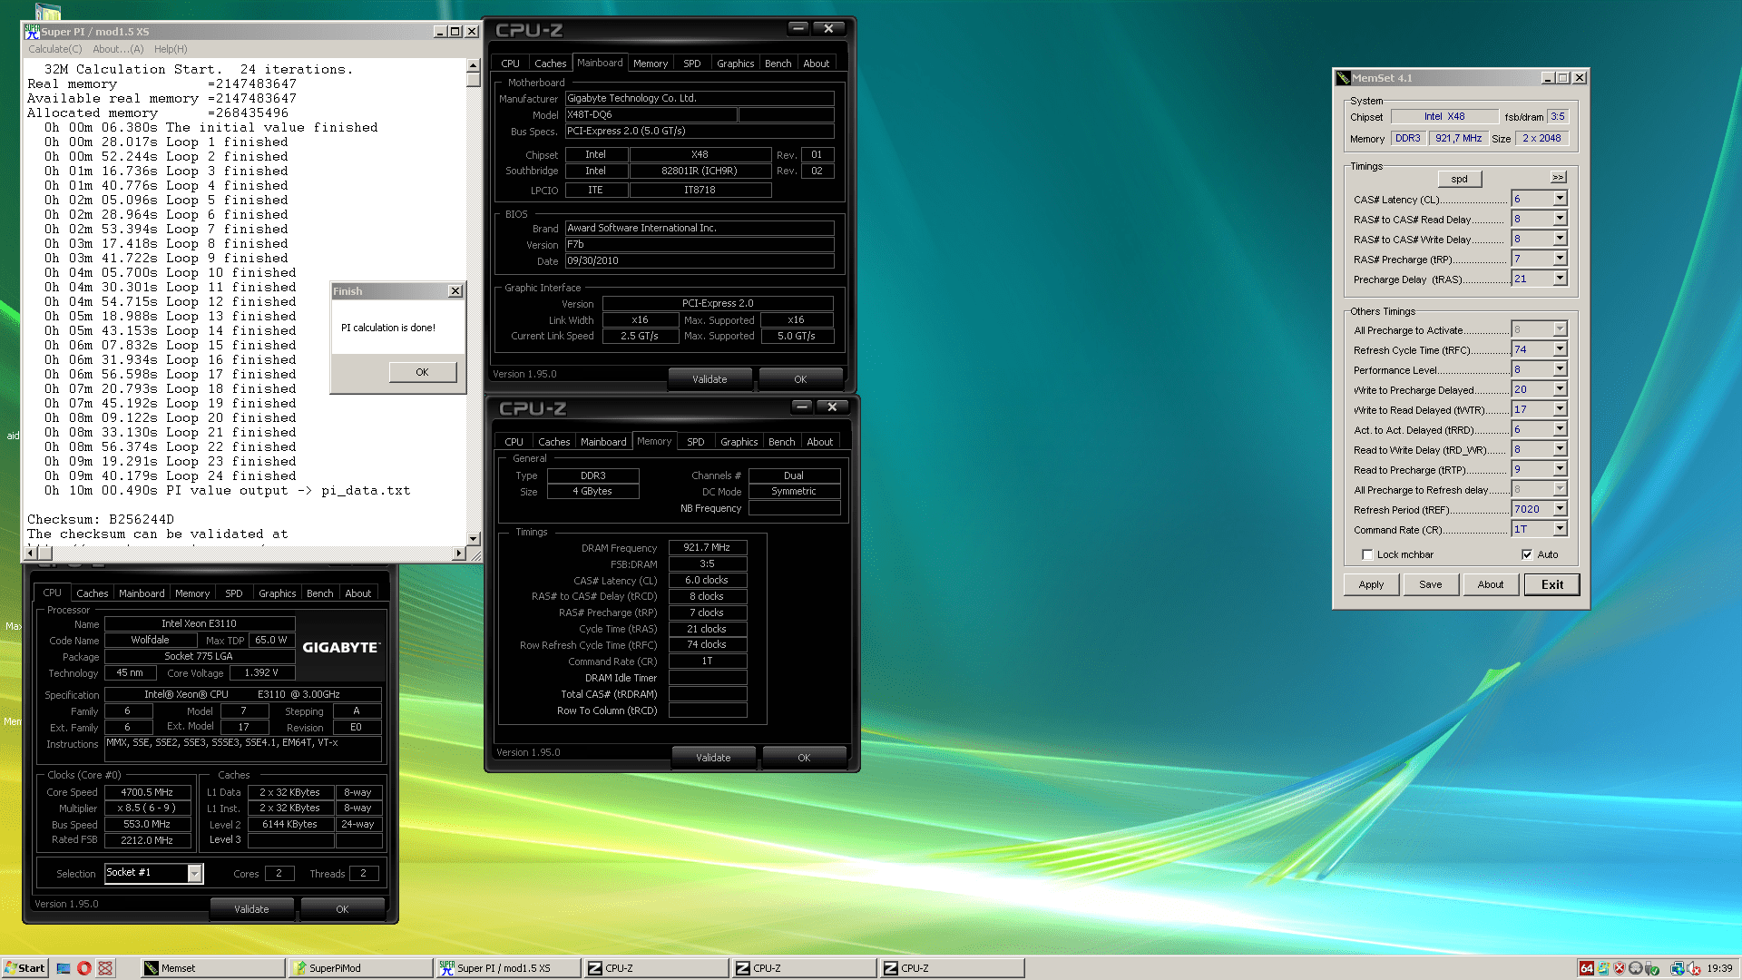Open Graphics tab in Memory CPU-Z window
1742x980 pixels.
pos(739,442)
